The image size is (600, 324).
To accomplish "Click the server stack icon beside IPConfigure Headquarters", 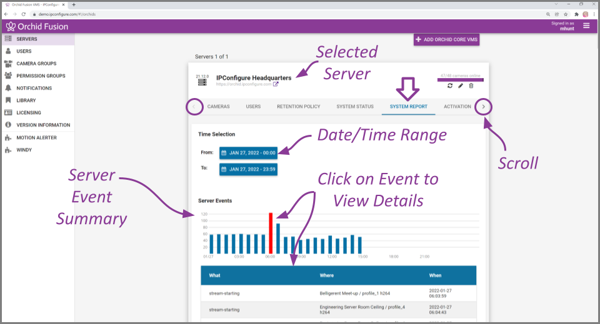I will (202, 82).
